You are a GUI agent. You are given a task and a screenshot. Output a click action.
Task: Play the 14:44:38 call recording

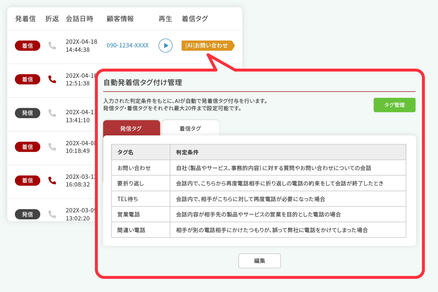pyautogui.click(x=165, y=46)
